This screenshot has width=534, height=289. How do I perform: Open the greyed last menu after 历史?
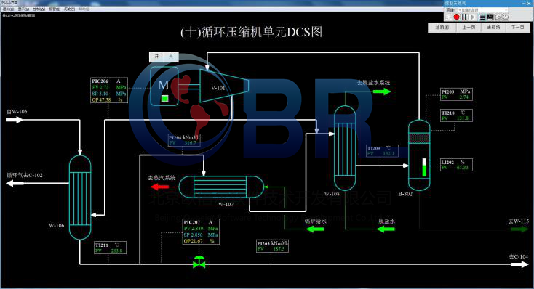point(84,9)
